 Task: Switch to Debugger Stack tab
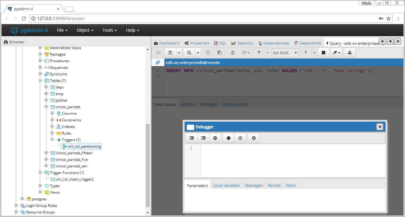(291, 185)
